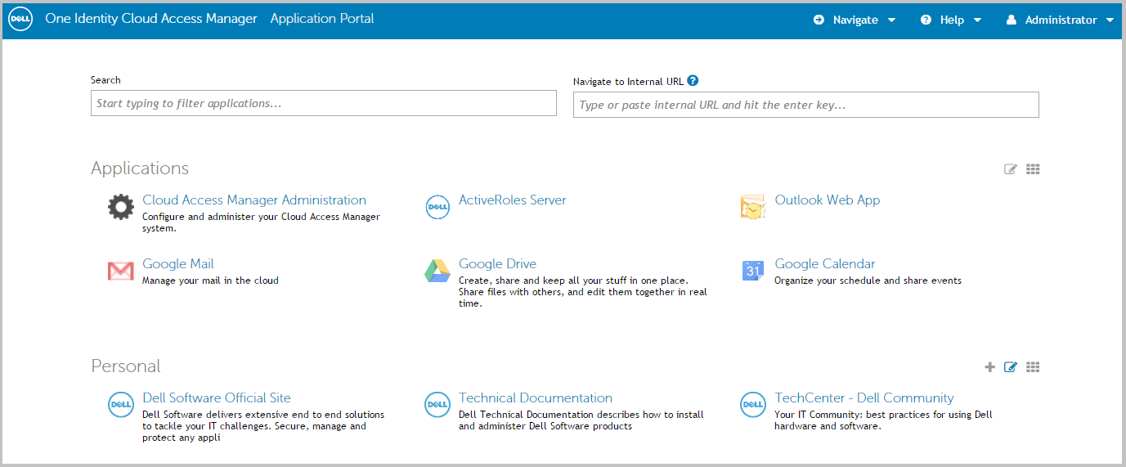Viewport: 1126px width, 467px height.
Task: Expand the Administrator account dropdown
Action: click(x=1060, y=20)
